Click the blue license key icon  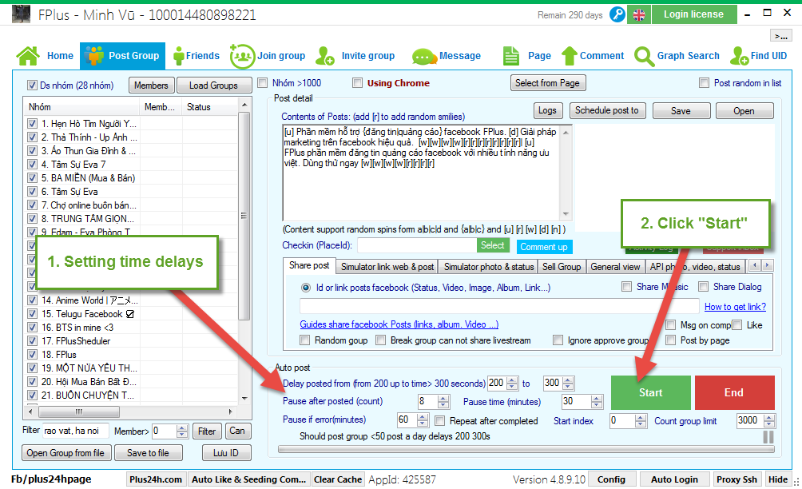617,14
